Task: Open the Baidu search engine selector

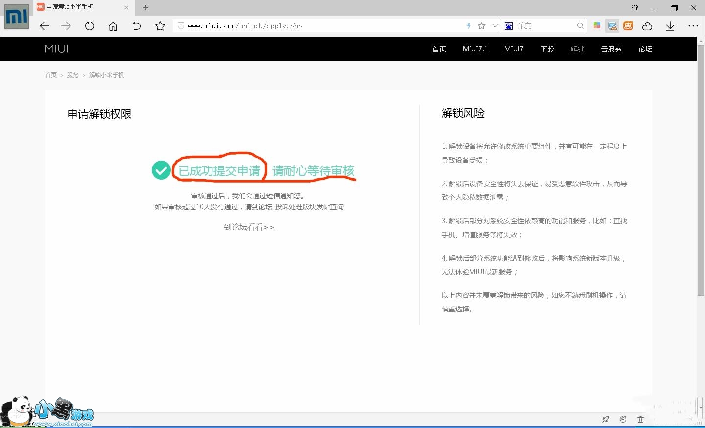Action: [509, 26]
